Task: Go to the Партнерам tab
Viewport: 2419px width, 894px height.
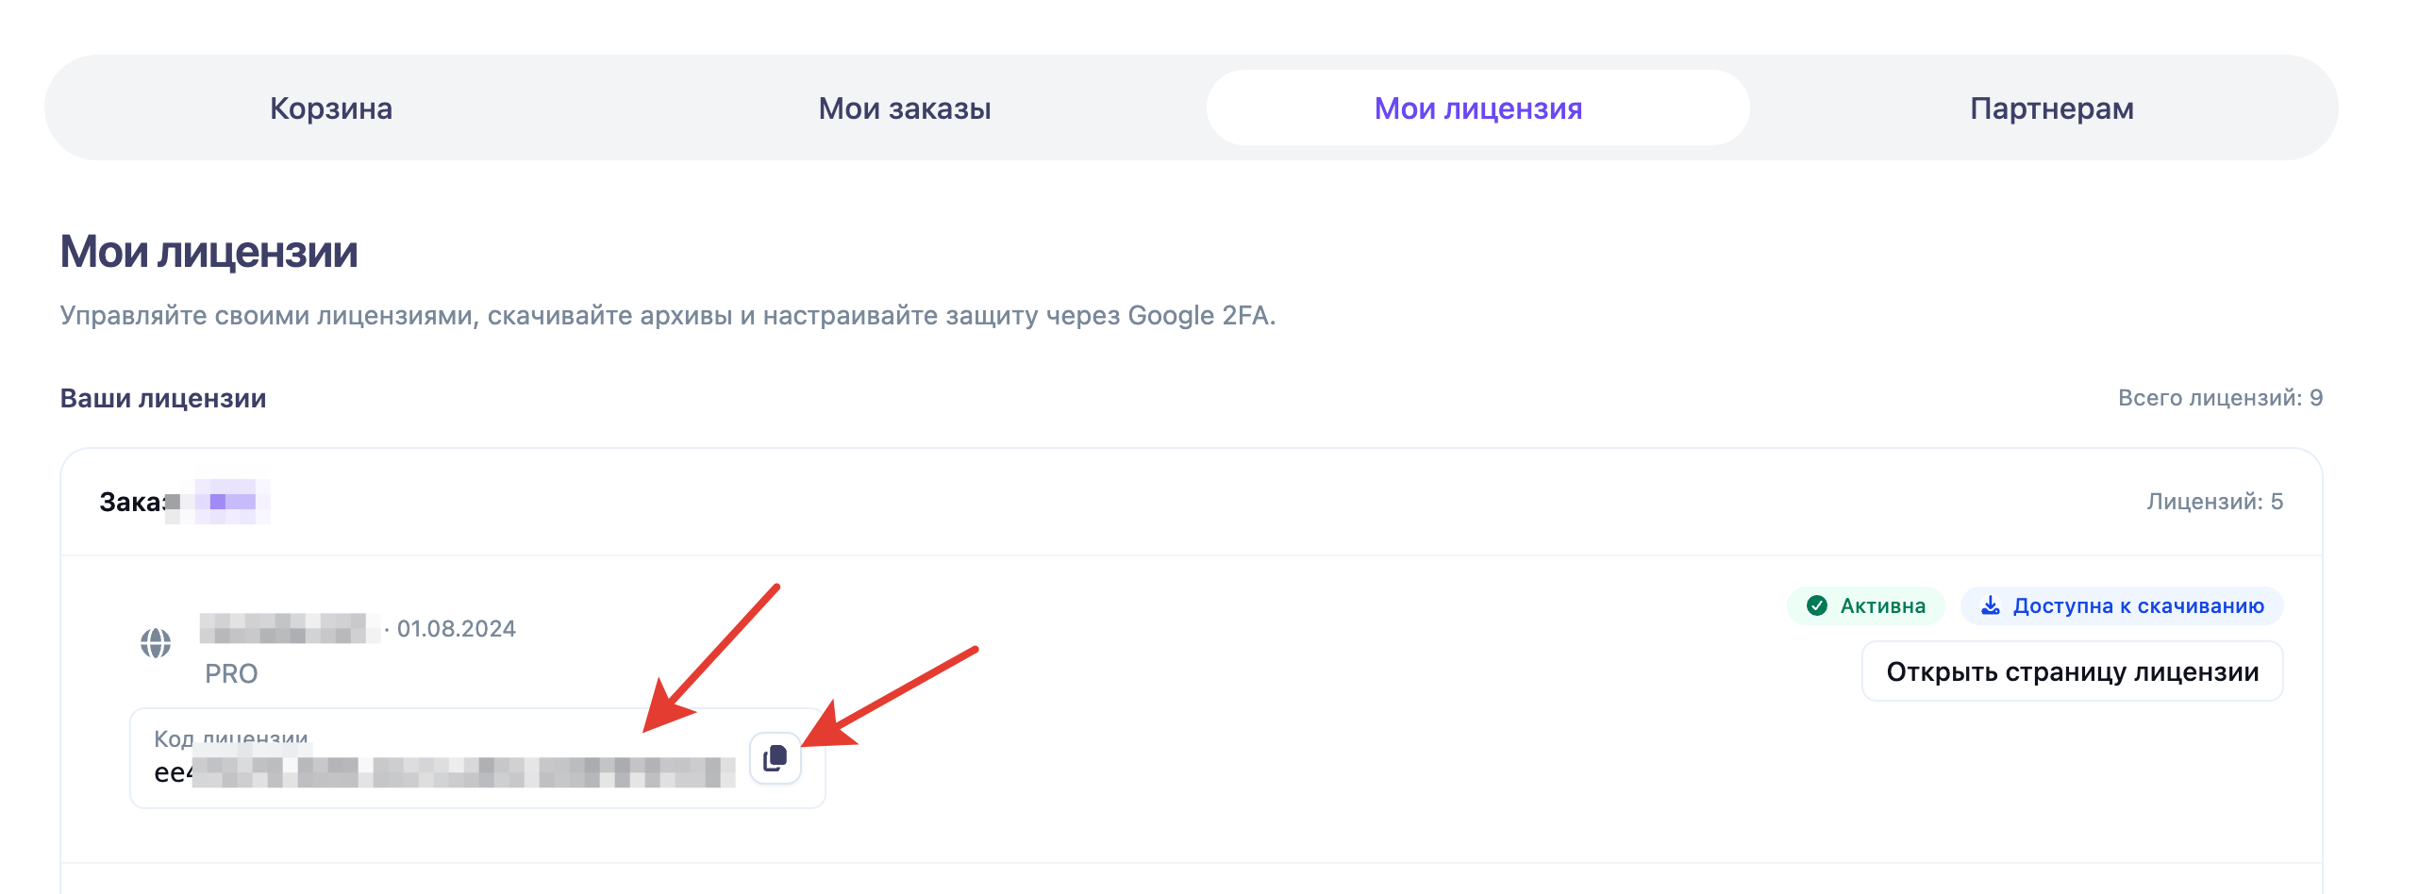Action: pos(2051,108)
